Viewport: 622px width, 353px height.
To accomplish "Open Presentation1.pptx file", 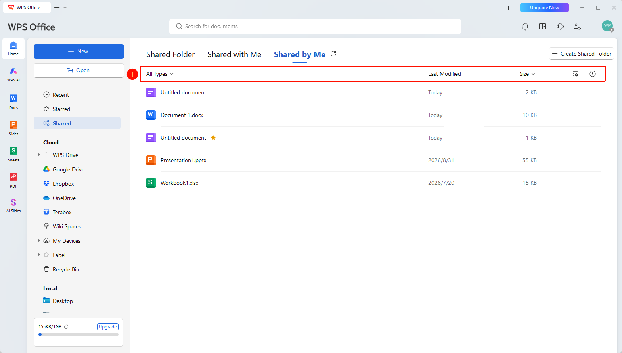I will [184, 160].
